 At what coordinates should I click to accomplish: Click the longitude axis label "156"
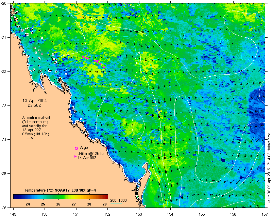[234, 214]
